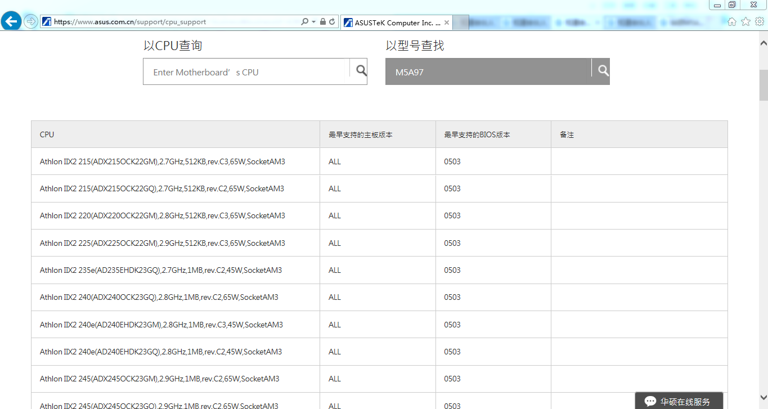The height and width of the screenshot is (409, 768).
Task: Click the Enter Motherboard's CPU search field
Action: point(246,72)
